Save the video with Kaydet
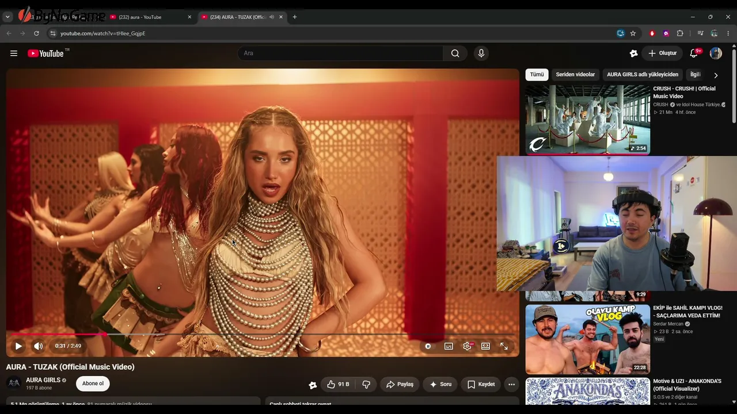Viewport: 737px width, 414px height. (x=481, y=384)
